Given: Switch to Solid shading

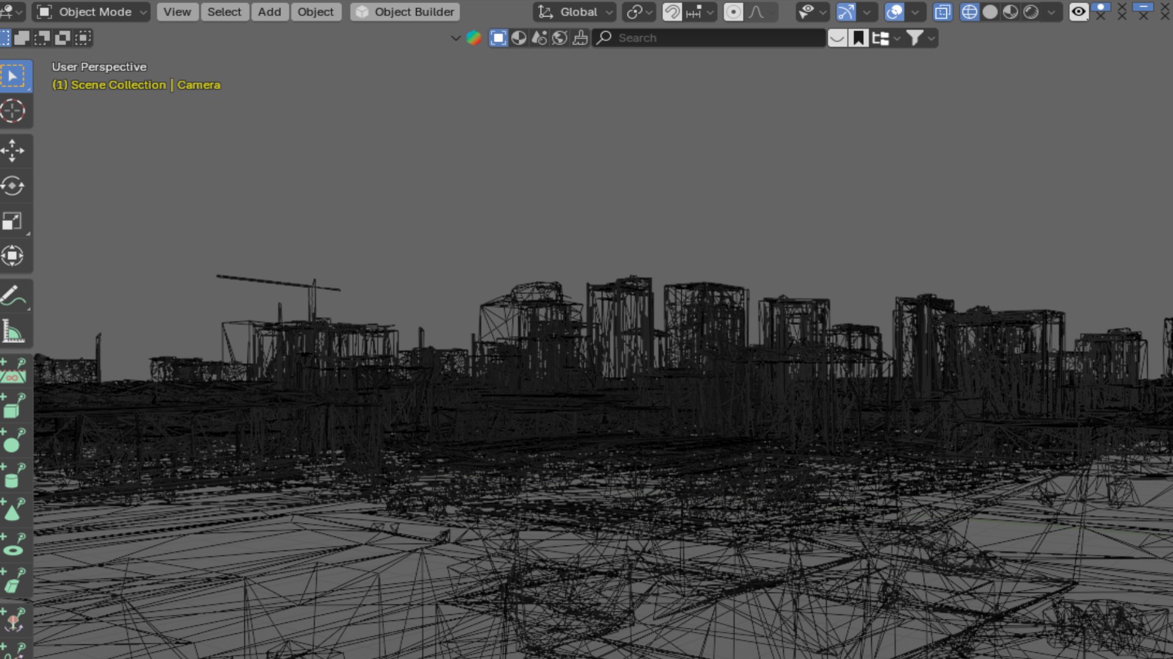Looking at the screenshot, I should (x=990, y=12).
